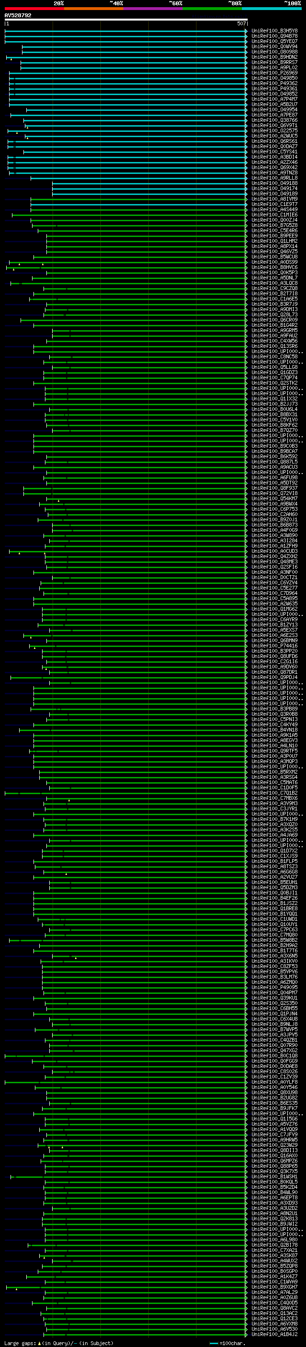Click the arrowhead at the end of the UniRef100_Q94B78 bar
306x1347 pixels.
246,36
